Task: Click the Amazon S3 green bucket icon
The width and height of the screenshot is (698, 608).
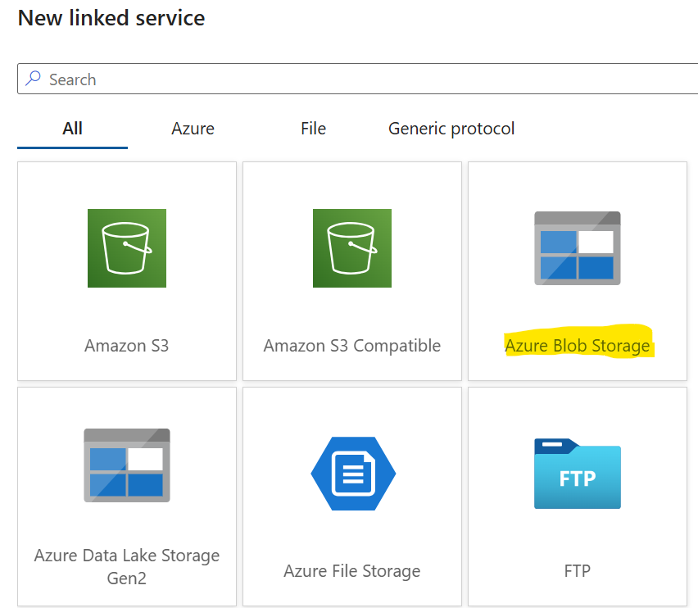Action: pos(127,248)
